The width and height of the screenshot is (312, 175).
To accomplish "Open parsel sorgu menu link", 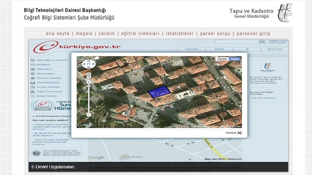I will [215, 33].
